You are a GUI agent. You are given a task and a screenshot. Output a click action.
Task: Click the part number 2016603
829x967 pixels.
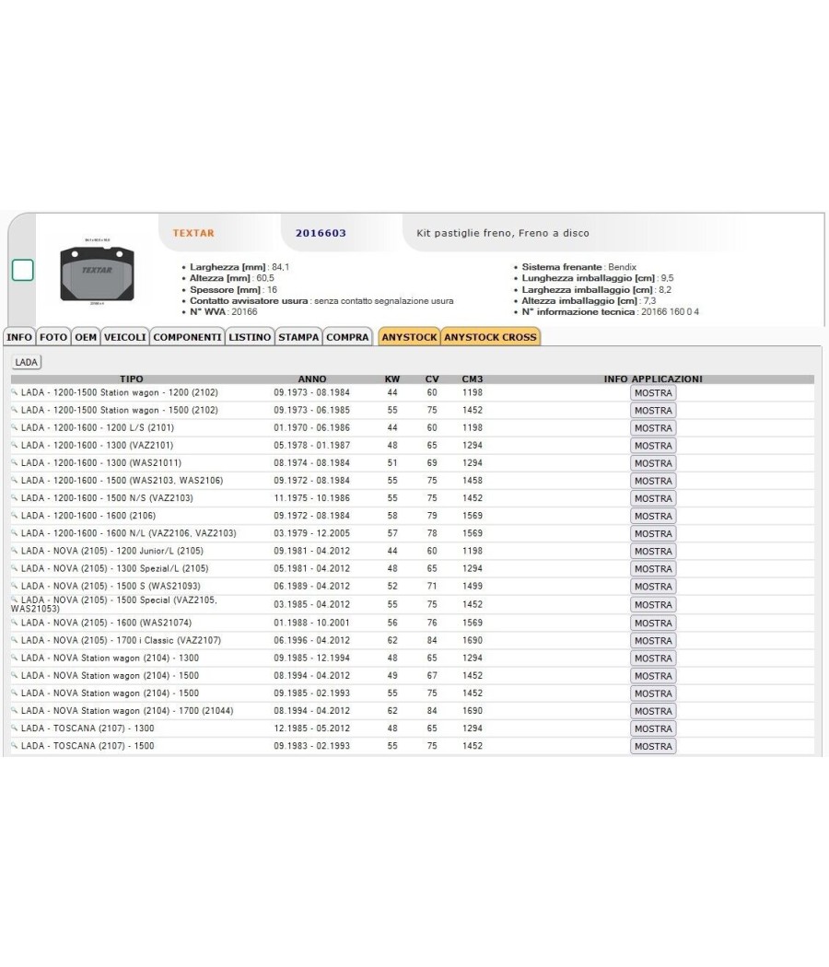[321, 233]
